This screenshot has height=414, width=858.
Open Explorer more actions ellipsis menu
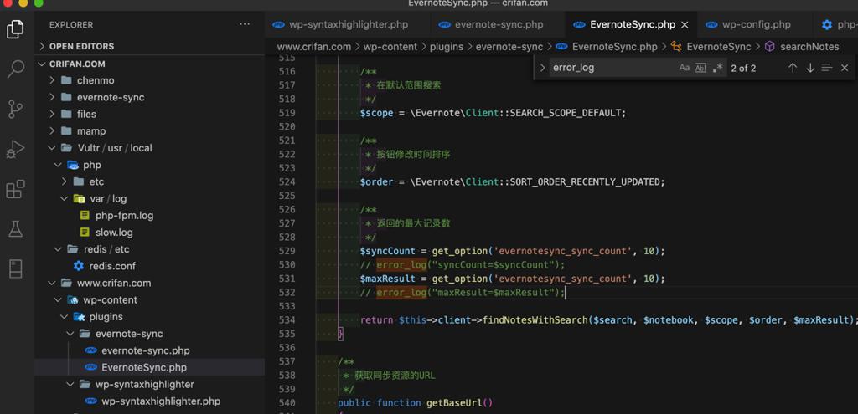pos(245,24)
